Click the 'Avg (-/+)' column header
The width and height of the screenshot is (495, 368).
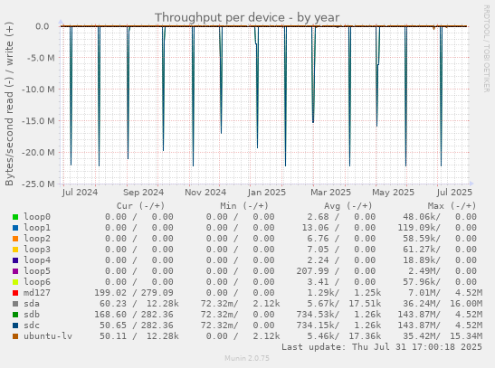point(348,206)
